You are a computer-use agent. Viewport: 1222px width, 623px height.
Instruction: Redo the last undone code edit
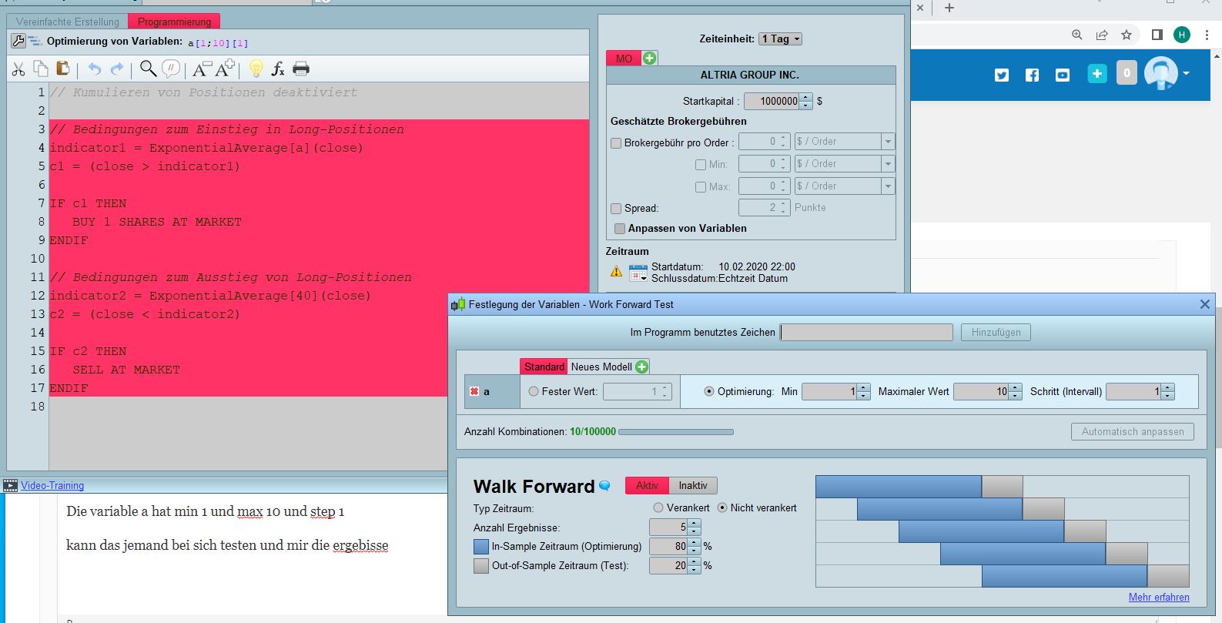(117, 69)
